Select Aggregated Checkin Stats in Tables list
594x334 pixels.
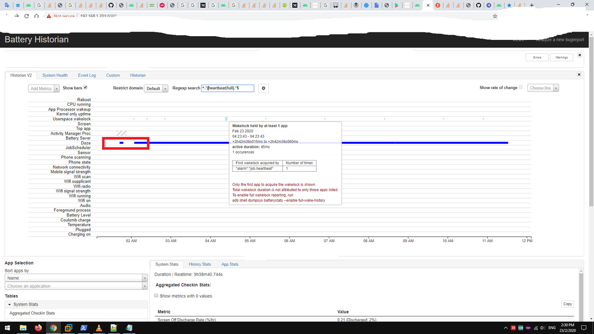[x=32, y=313]
